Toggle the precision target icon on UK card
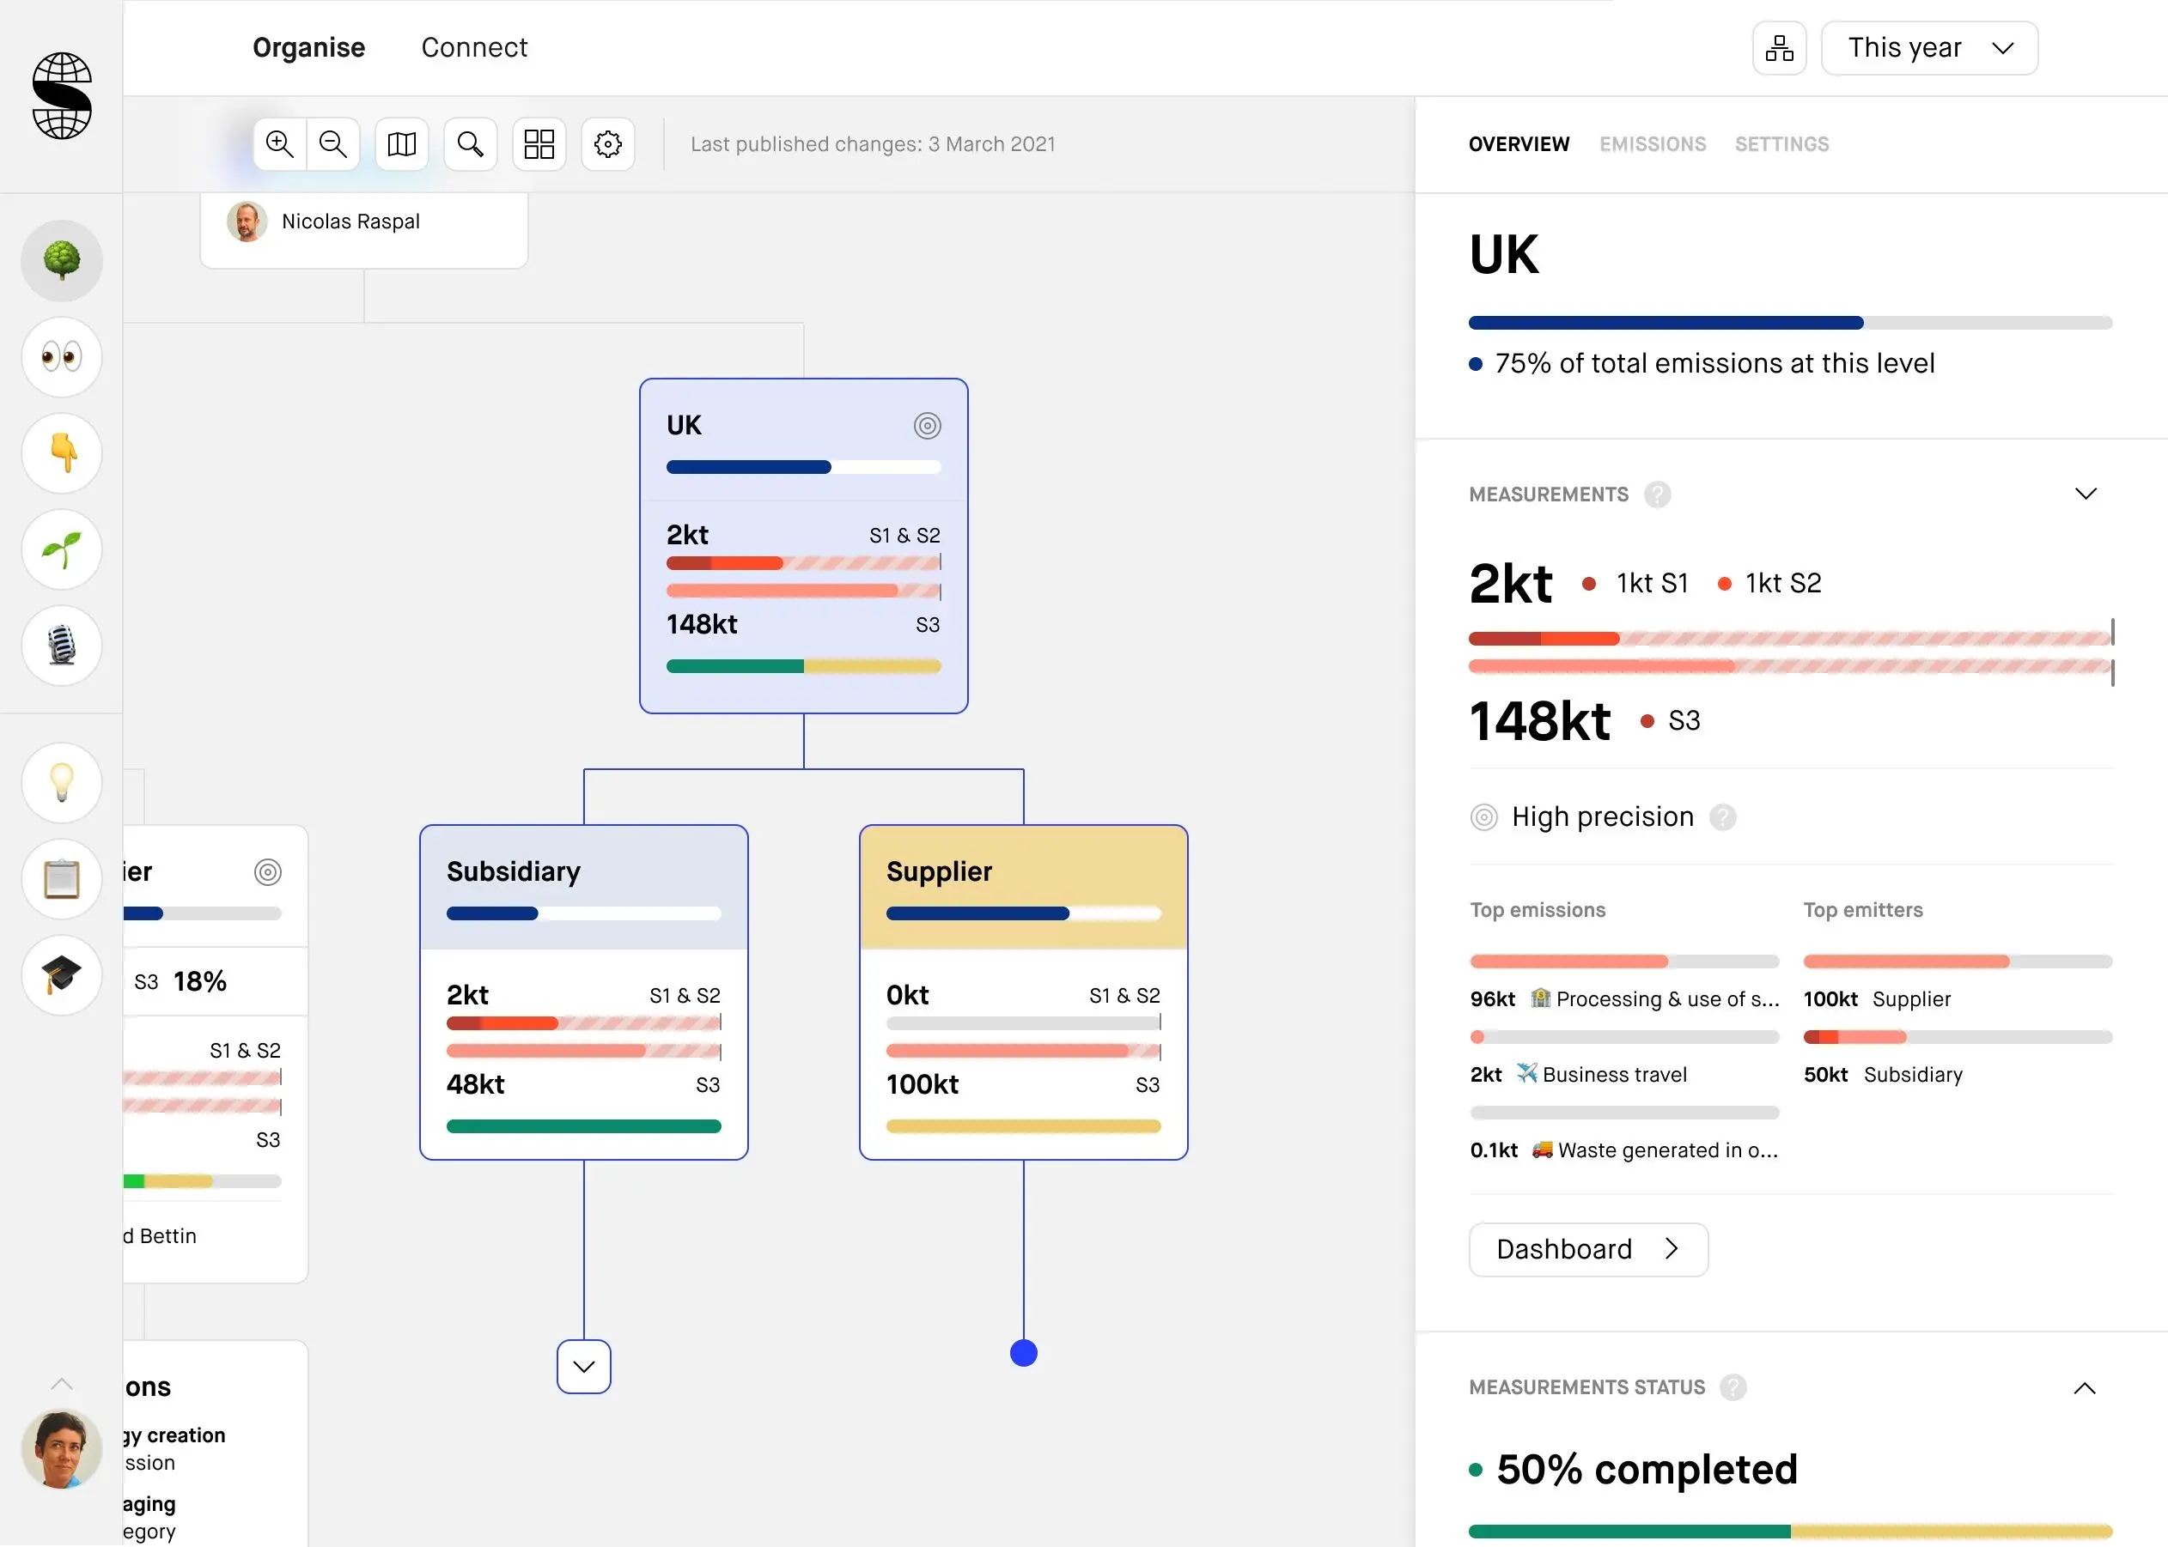This screenshot has width=2168, height=1547. point(927,425)
